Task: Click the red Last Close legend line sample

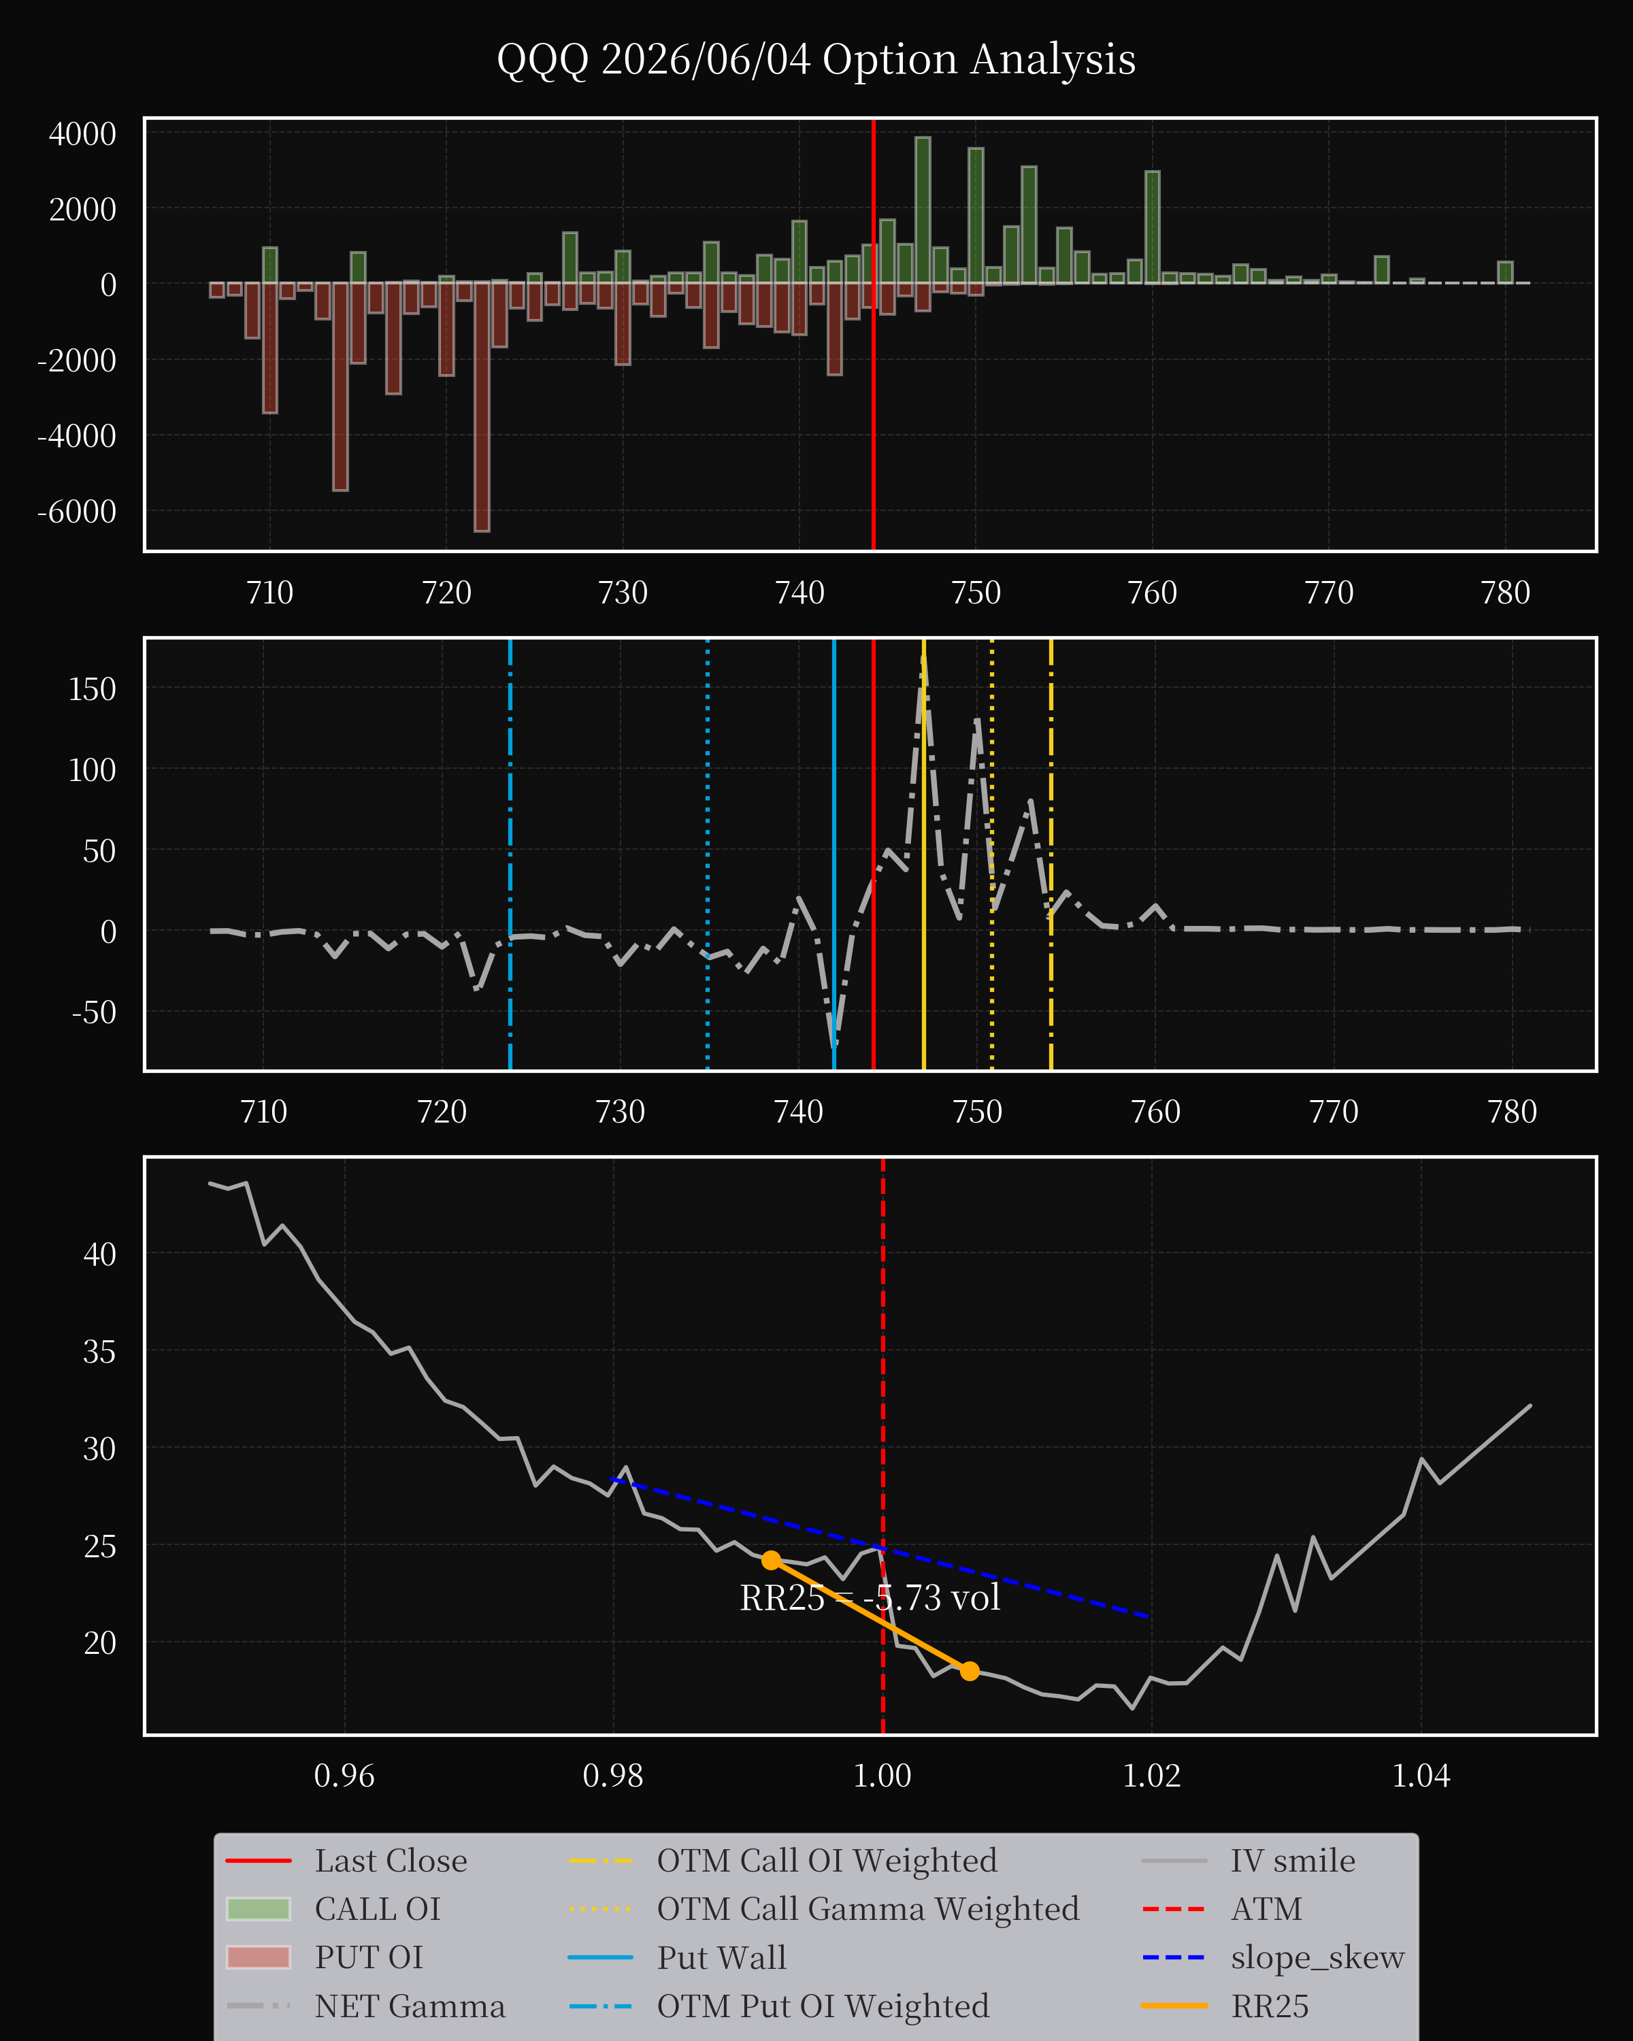Action: [x=259, y=1861]
